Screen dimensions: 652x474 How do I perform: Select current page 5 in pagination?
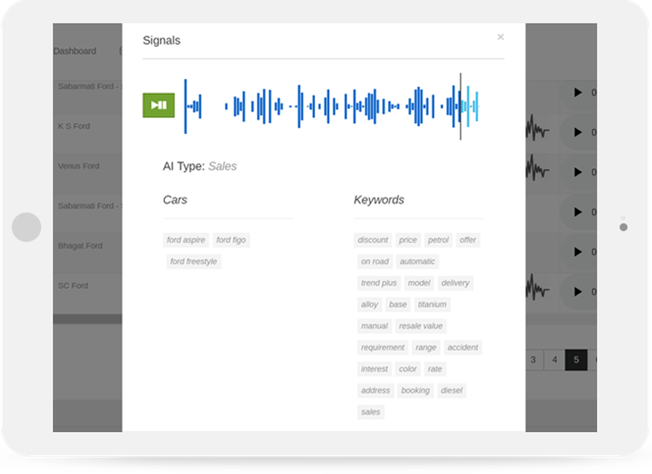pyautogui.click(x=576, y=360)
